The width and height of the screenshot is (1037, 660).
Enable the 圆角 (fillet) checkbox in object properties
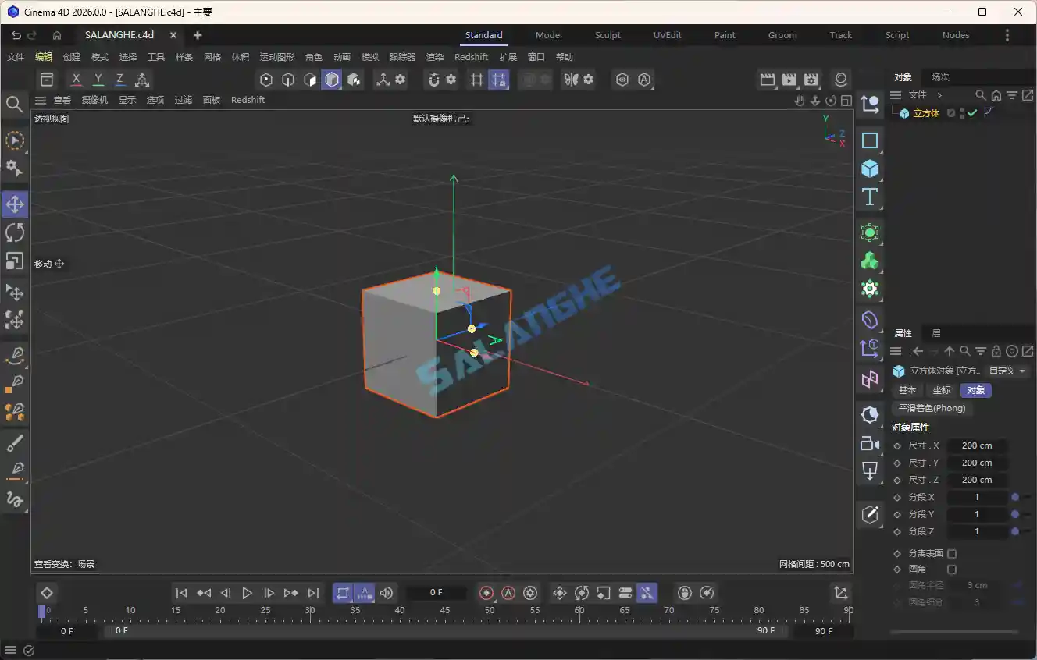tap(951, 570)
